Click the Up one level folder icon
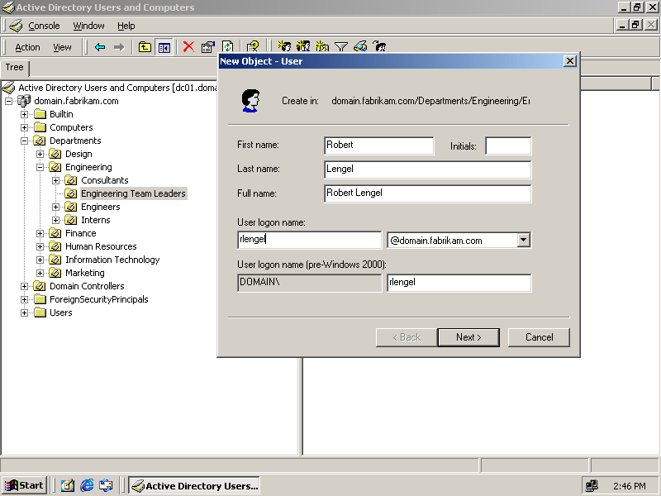 pyautogui.click(x=145, y=47)
